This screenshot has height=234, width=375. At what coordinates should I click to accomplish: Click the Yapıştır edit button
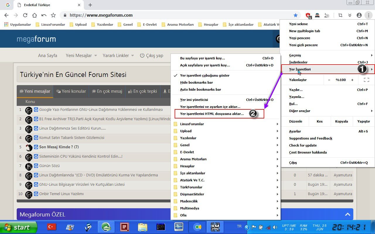coord(364,121)
